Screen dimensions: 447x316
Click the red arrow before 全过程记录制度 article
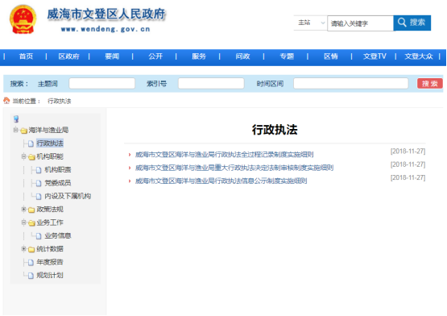130,155
